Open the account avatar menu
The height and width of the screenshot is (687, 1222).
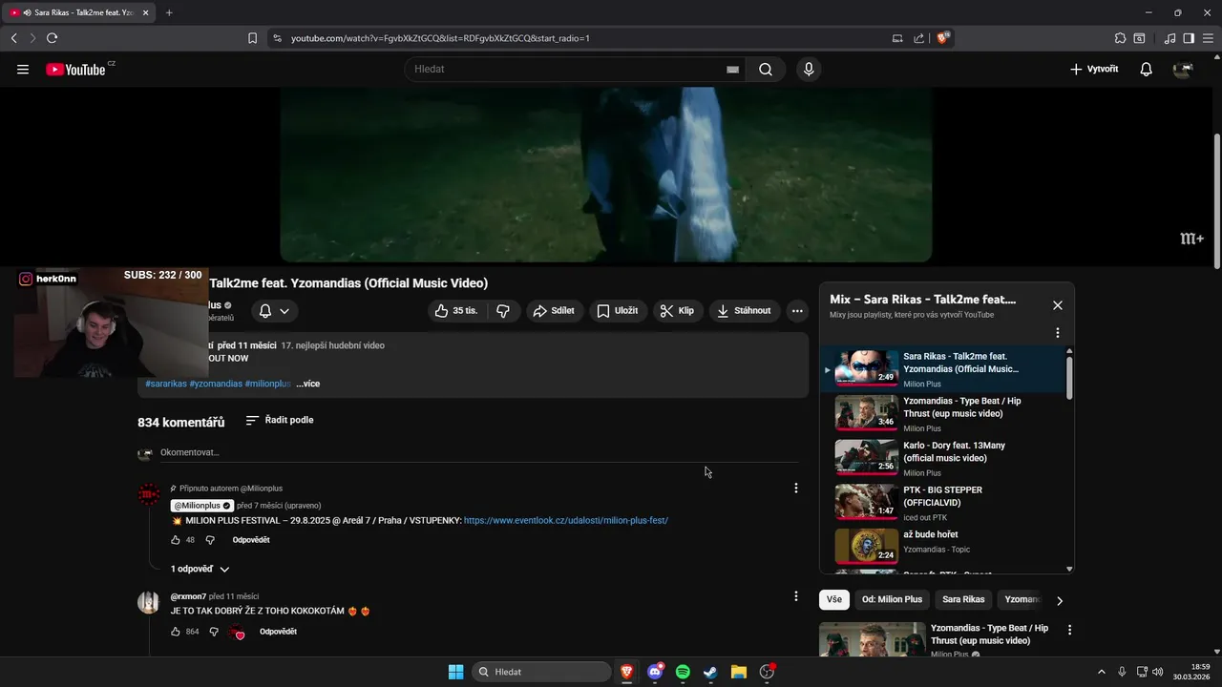[1184, 70]
